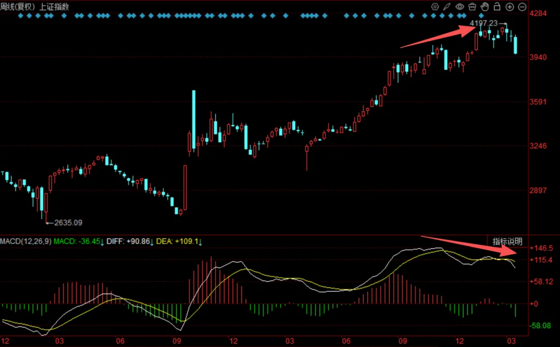This screenshot has width=560, height=347.
Task: Click the +115.4 MACD axis label
Action: point(541,260)
